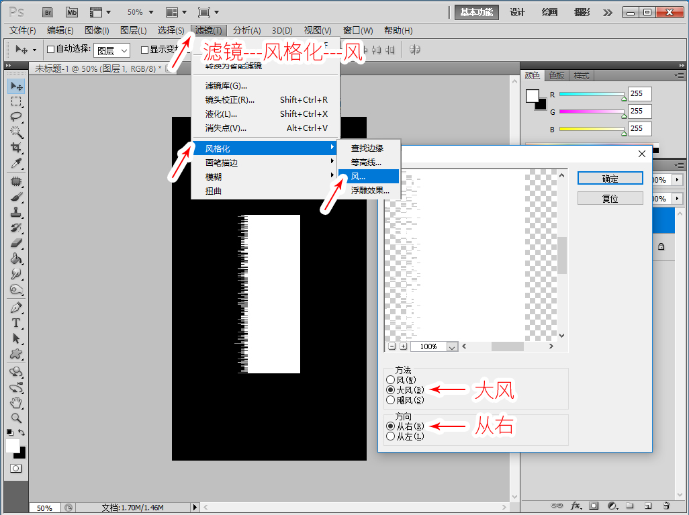689x515 pixels.
Task: Zoom out preview with minus button
Action: point(392,346)
